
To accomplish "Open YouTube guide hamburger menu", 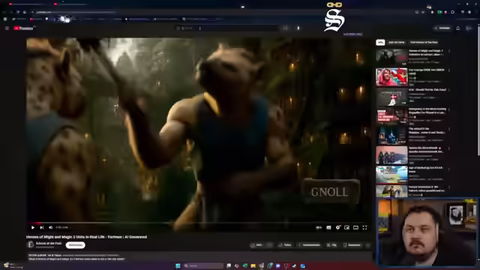I will pyautogui.click(x=7, y=28).
